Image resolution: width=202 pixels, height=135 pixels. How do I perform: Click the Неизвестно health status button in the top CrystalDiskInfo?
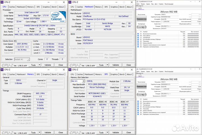pos(142,19)
